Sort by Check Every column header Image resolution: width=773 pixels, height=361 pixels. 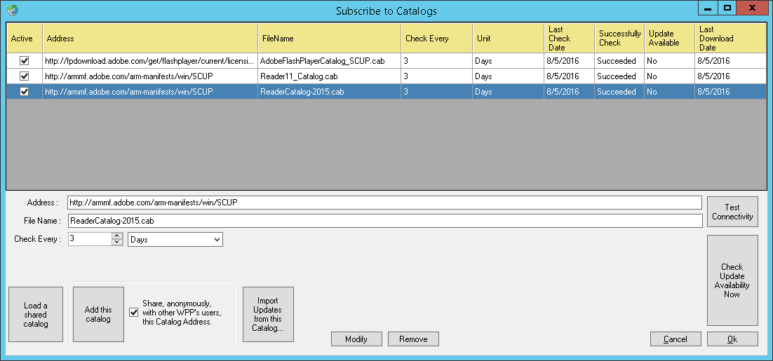[437, 39]
